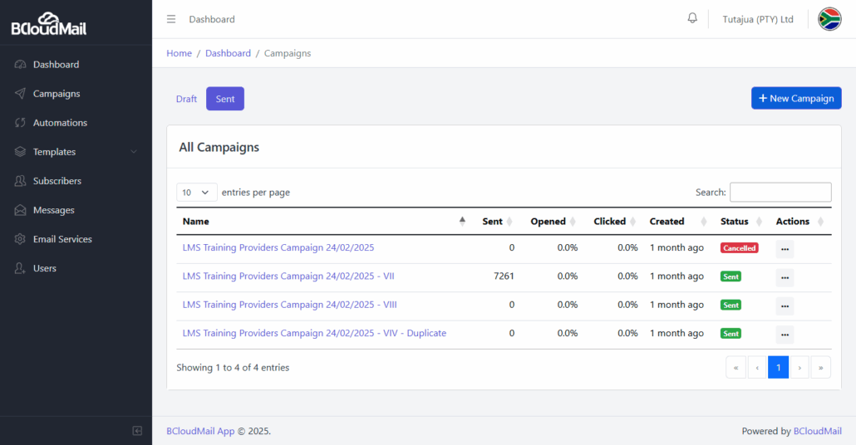The height and width of the screenshot is (445, 856).
Task: Open actions menu for VIV - Duplicate campaign
Action: 785,335
